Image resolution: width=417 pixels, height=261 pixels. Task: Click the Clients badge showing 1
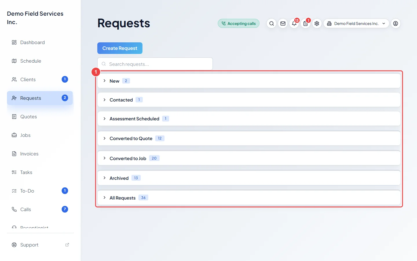[x=65, y=79]
